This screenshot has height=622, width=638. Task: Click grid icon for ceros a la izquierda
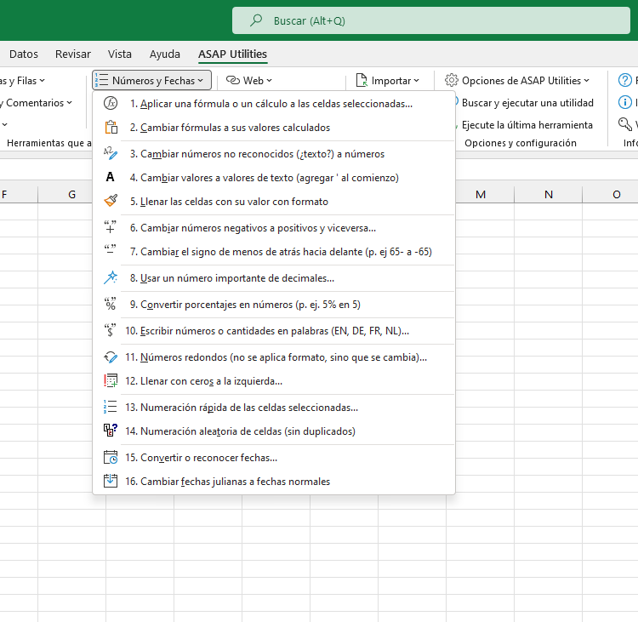point(111,380)
